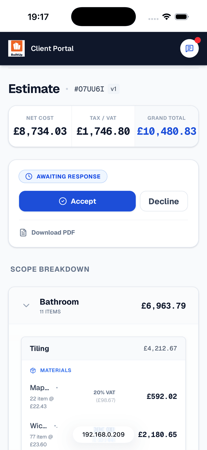The image size is (207, 450).
Task: Click the Download PDF document icon
Action: [x=23, y=232]
